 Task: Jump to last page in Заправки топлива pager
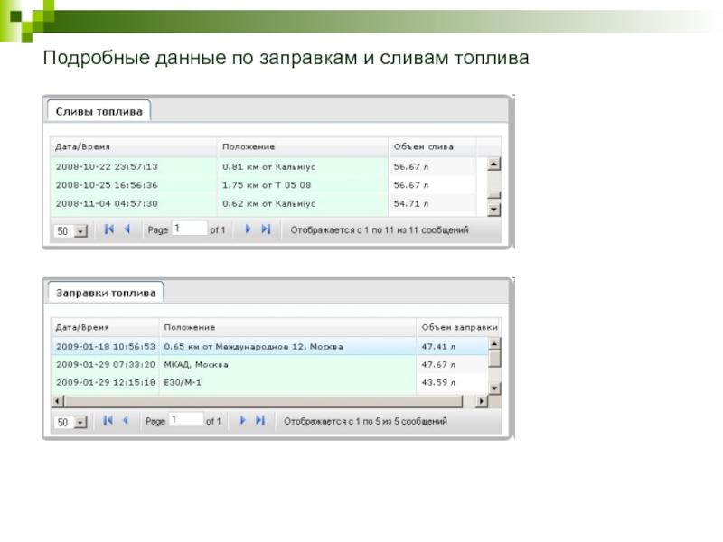[260, 421]
